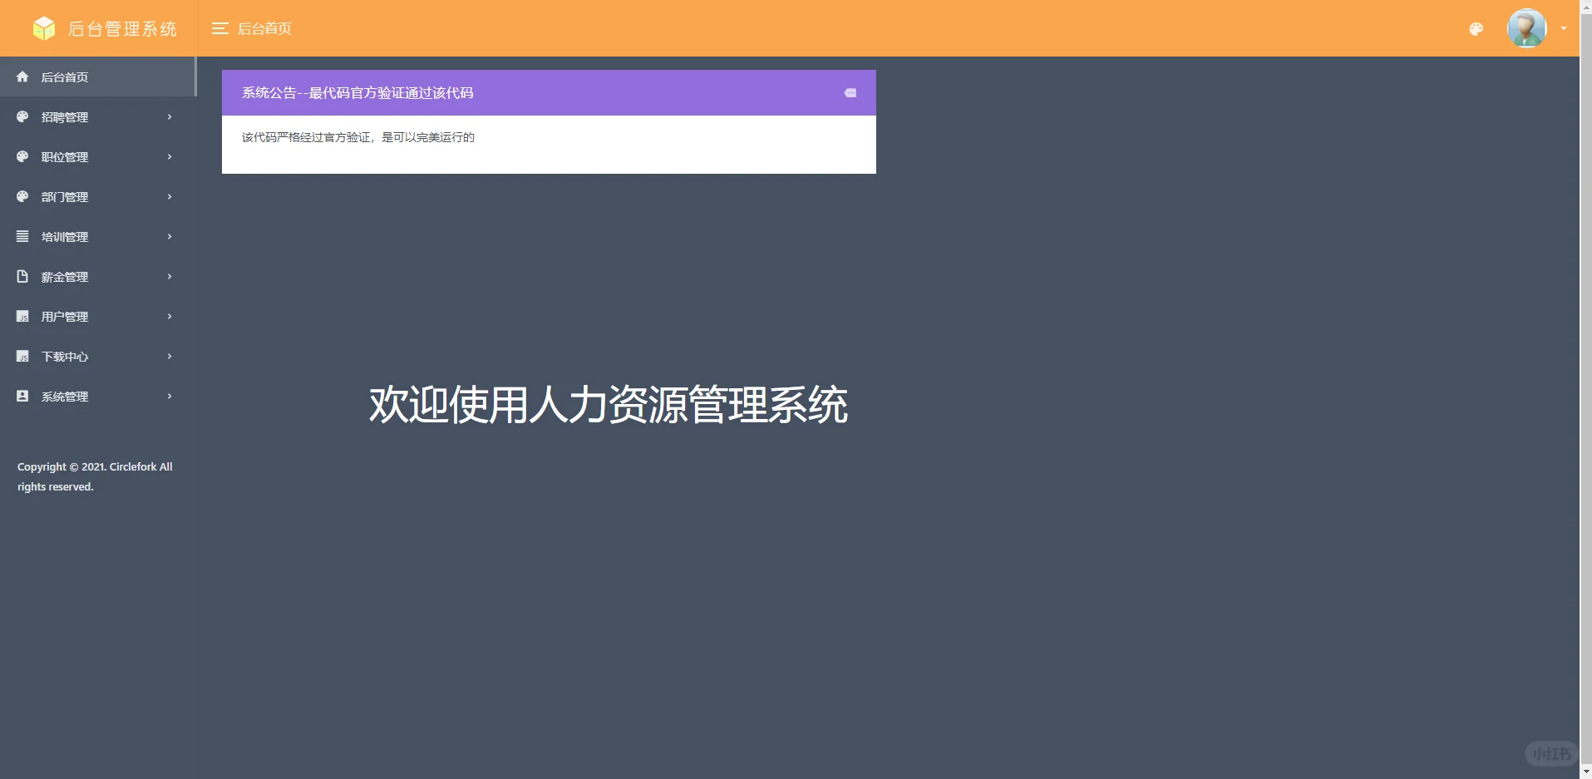Open the 职位管理 menu item

[96, 156]
